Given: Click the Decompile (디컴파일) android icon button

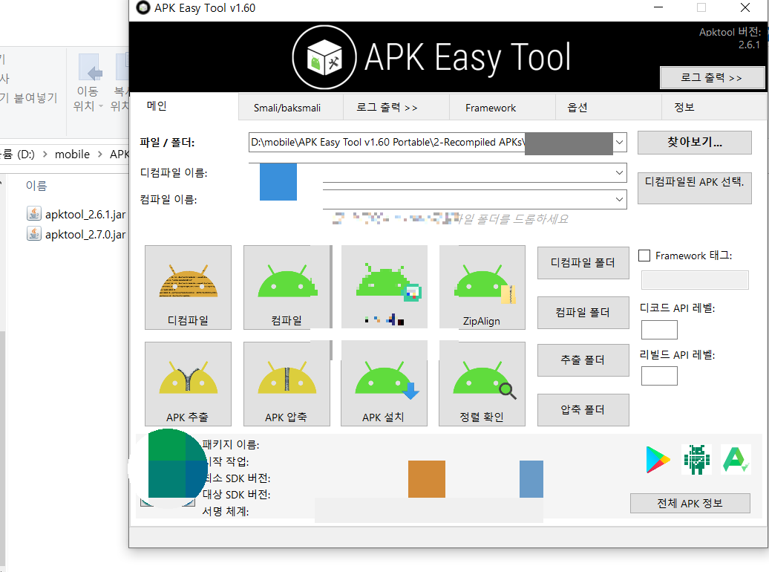Looking at the screenshot, I should point(189,287).
